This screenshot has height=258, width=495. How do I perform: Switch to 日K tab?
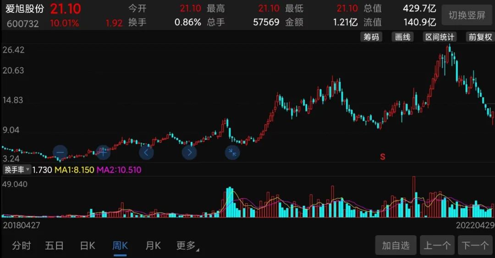(88, 245)
